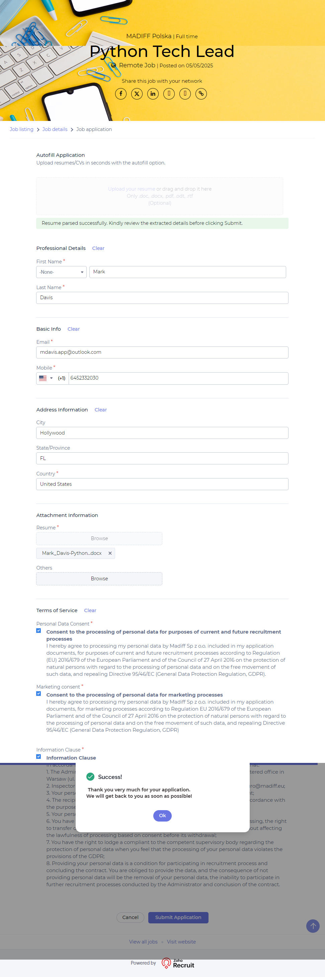Open the salutation -None- dropdown
The height and width of the screenshot is (977, 325).
point(61,272)
